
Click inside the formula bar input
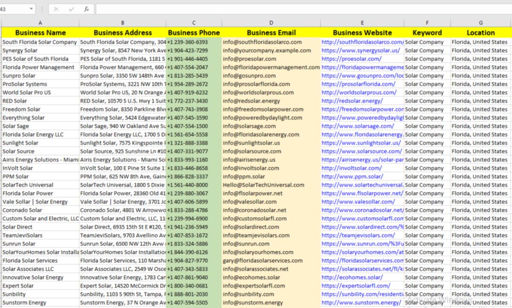click(303, 9)
